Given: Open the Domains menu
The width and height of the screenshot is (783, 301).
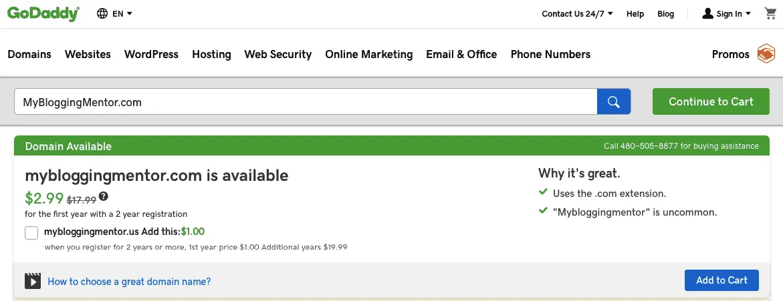Looking at the screenshot, I should (29, 54).
